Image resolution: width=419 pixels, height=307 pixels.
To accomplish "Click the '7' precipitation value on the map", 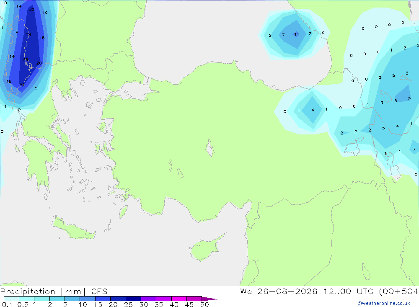I will 283,35.
